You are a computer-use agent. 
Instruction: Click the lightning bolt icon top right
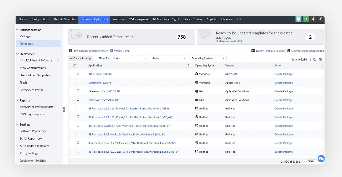pyautogui.click(x=321, y=19)
